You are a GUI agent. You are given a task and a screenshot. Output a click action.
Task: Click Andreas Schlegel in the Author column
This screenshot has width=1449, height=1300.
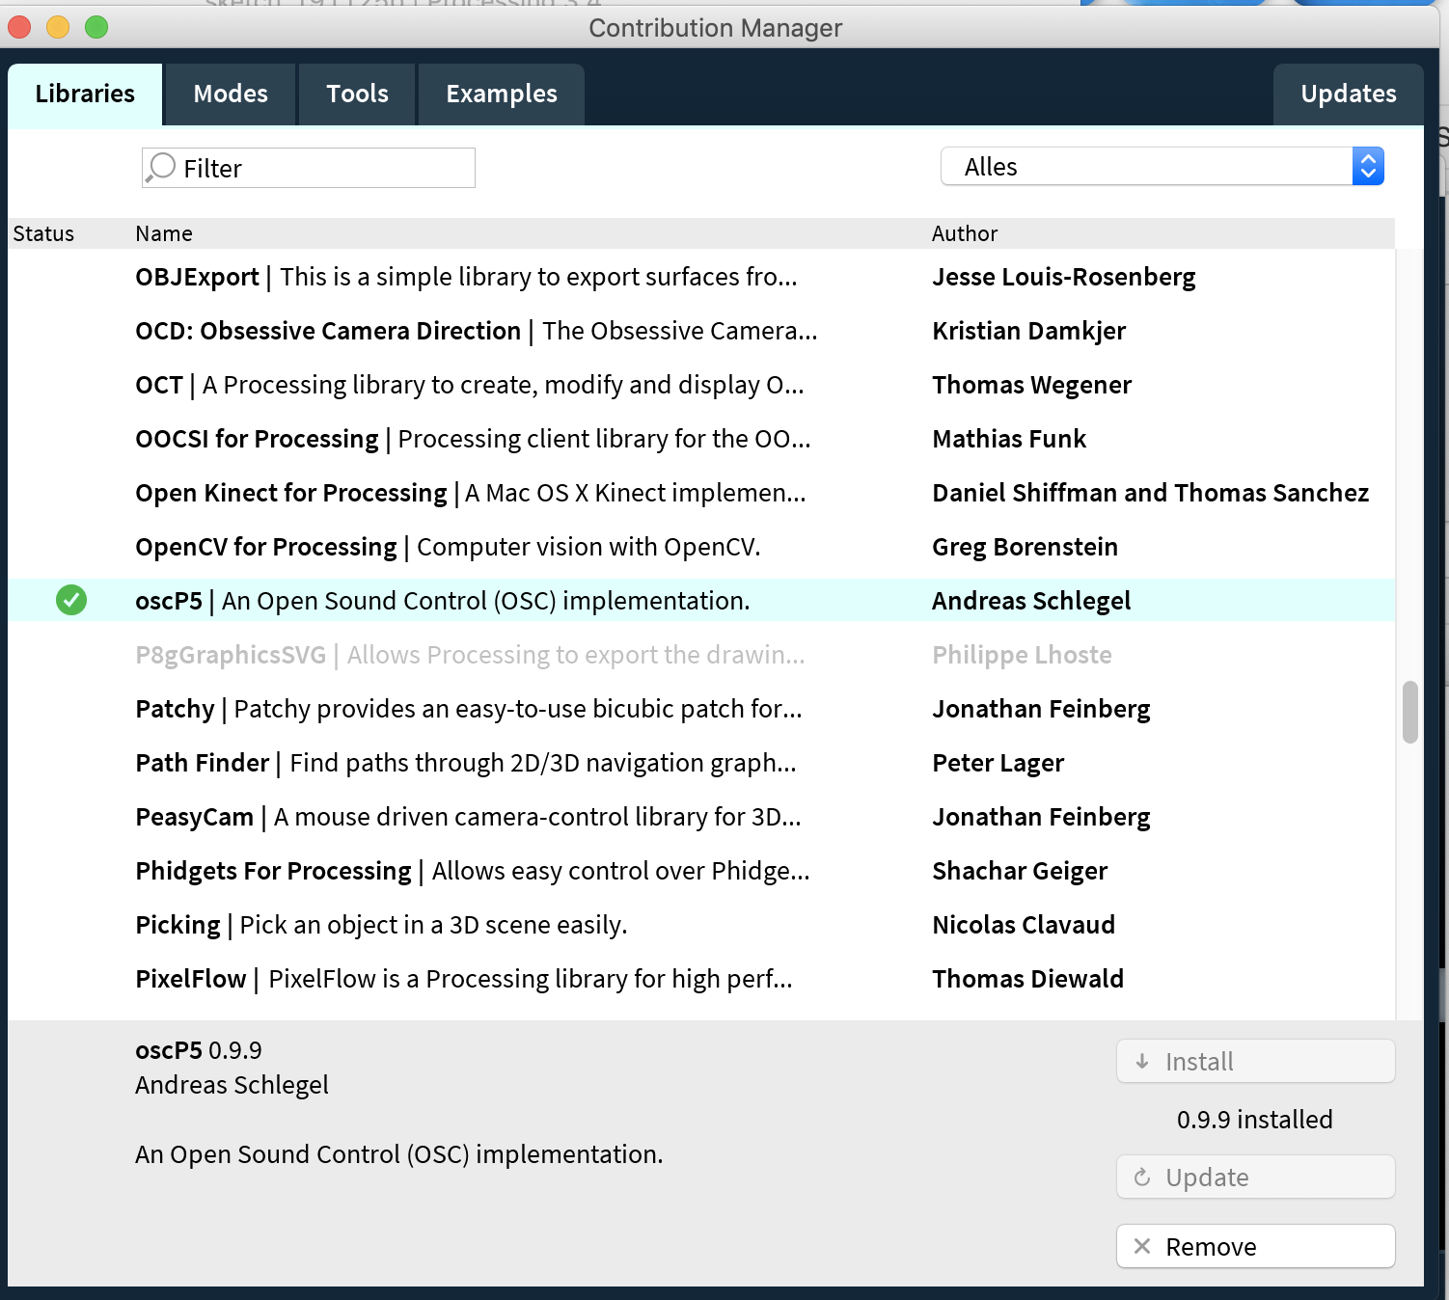[1031, 601]
